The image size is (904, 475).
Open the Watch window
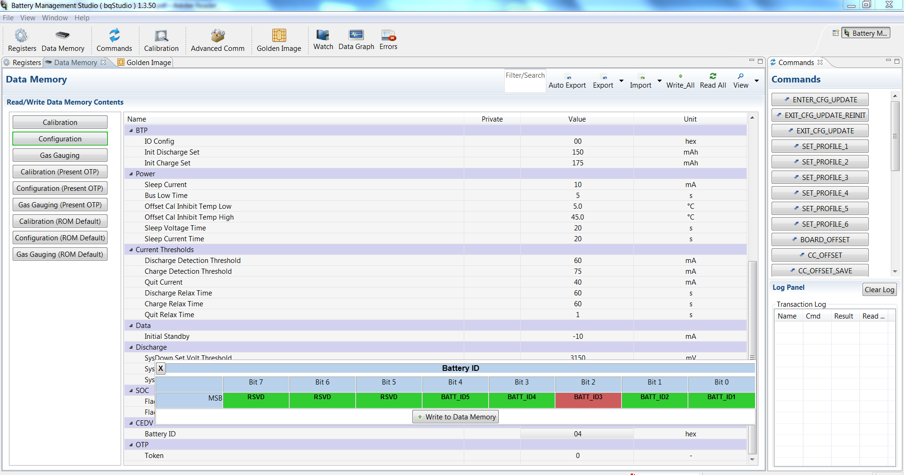[323, 40]
